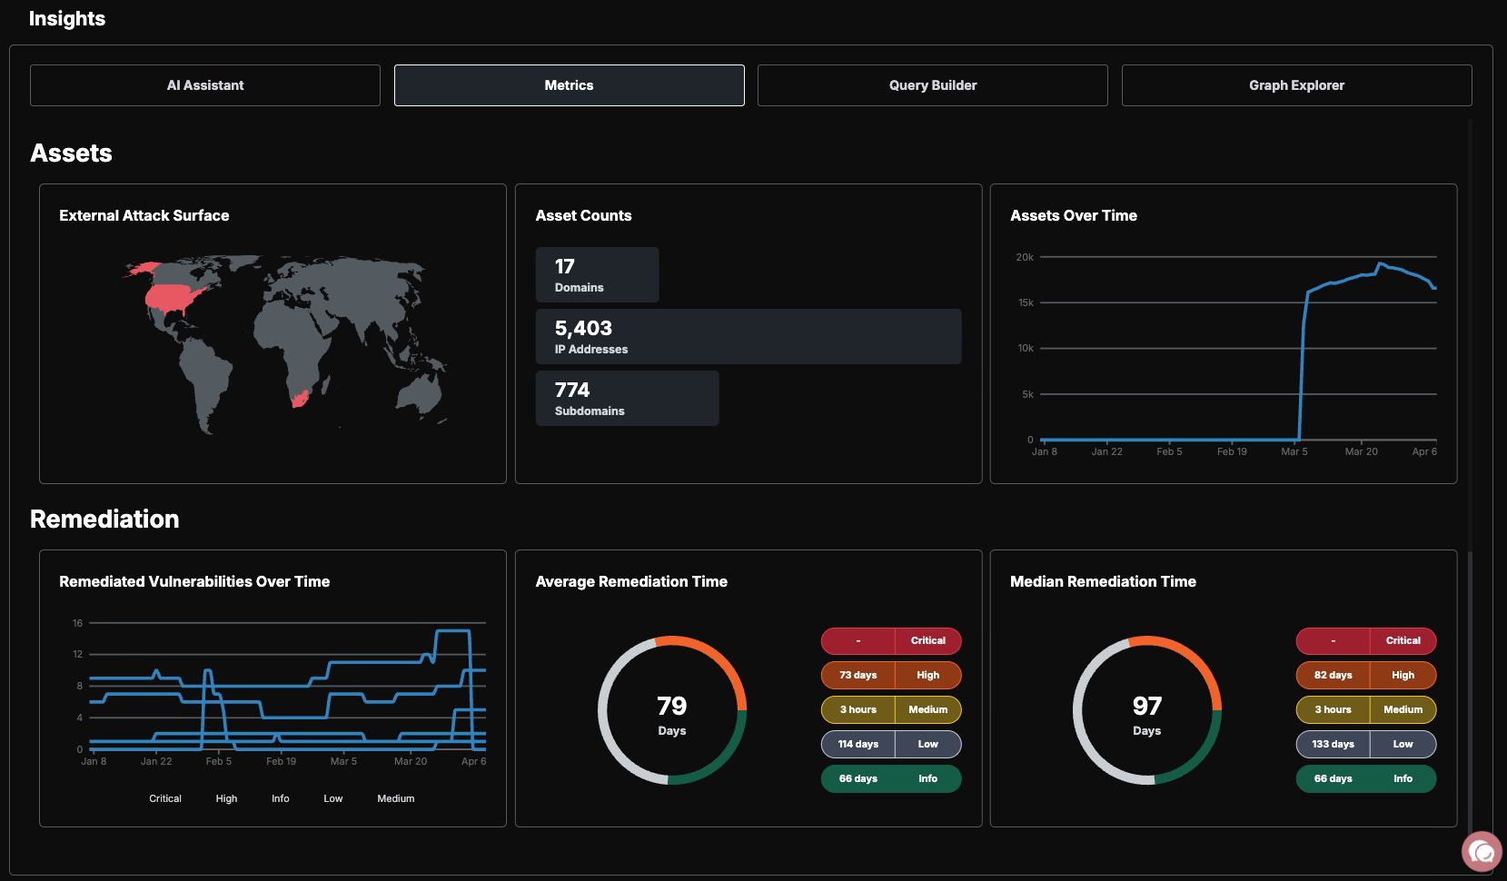Go to the Graph Explorer tab
Screen dimensions: 1507x881
click(x=1297, y=85)
